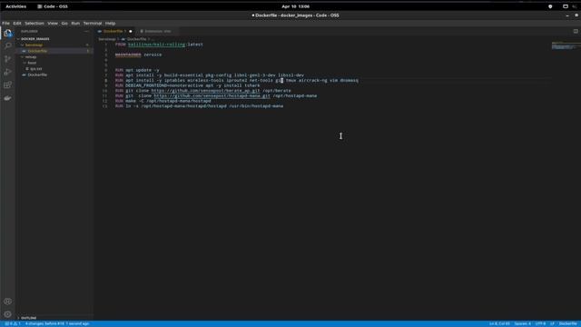The width and height of the screenshot is (581, 327).
Task: Open the Go menu
Action: [64, 23]
